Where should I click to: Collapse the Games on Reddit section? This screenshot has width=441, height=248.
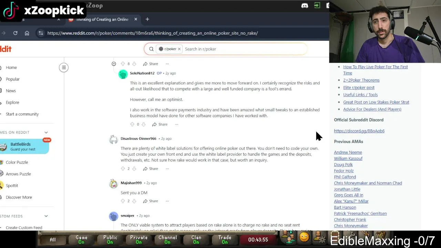pos(46,132)
